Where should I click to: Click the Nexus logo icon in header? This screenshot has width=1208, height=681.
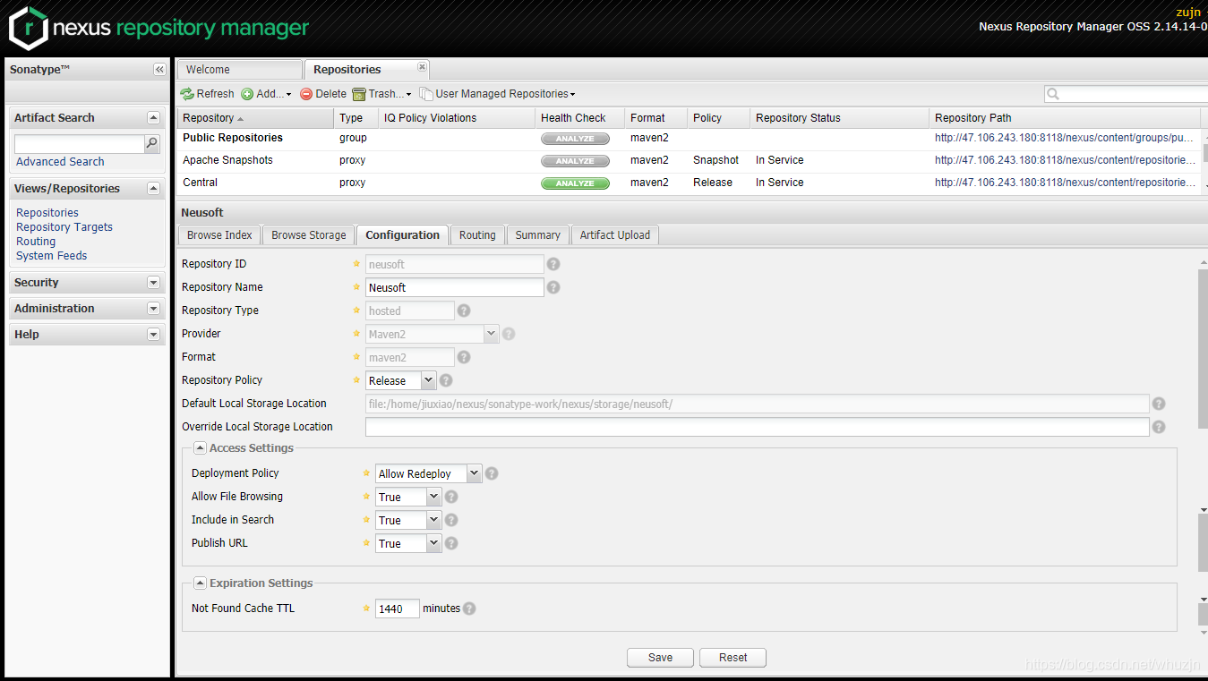click(28, 28)
